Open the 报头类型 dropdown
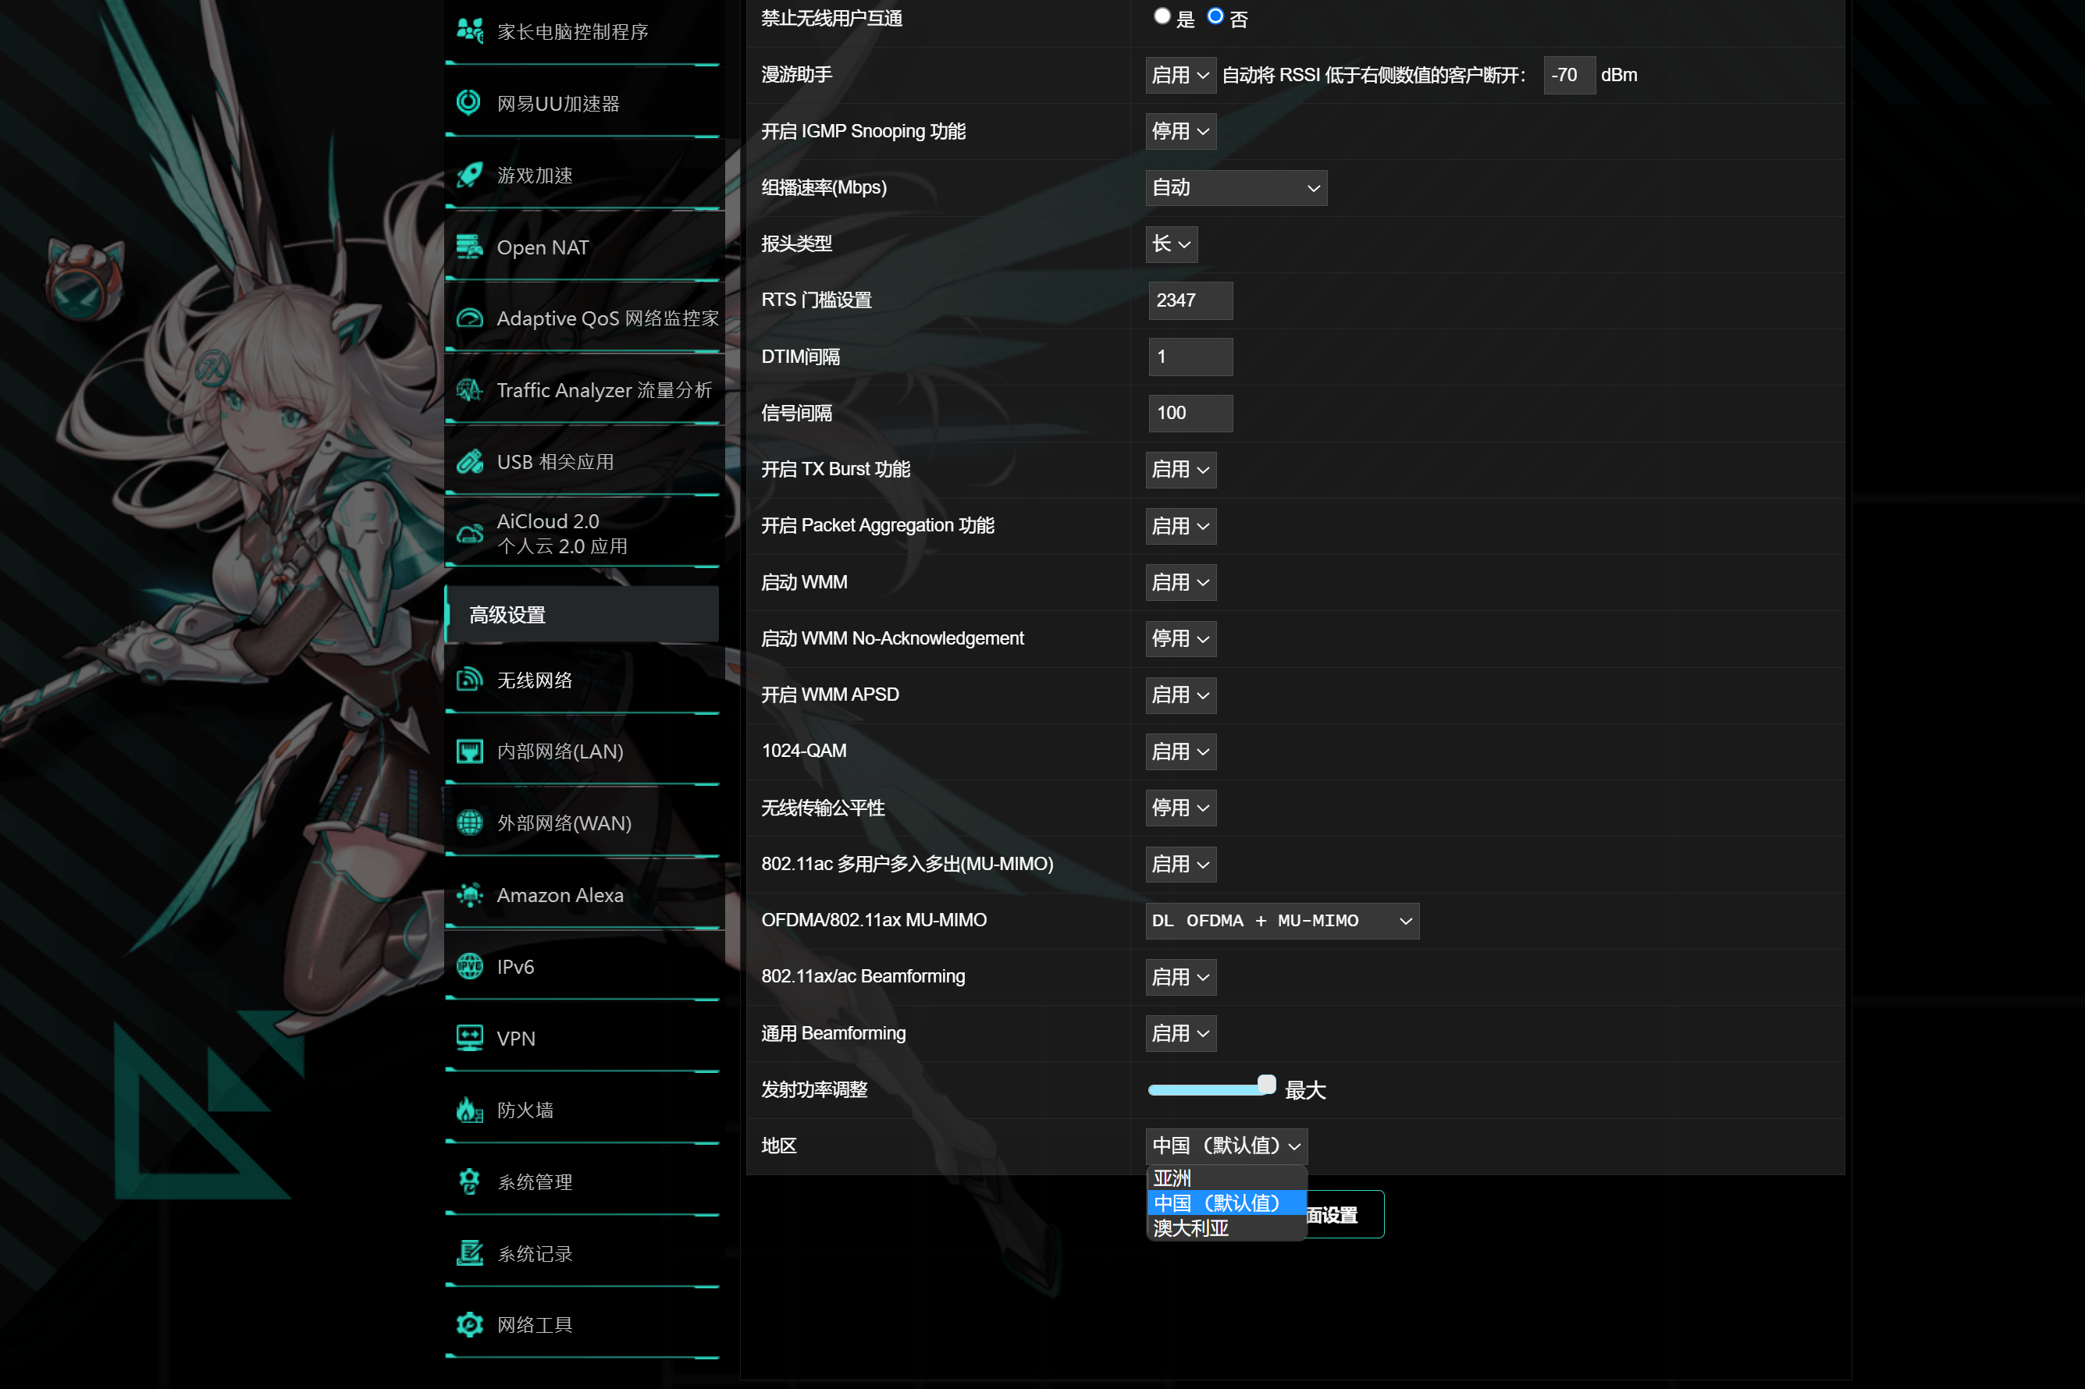Image resolution: width=2085 pixels, height=1389 pixels. pyautogui.click(x=1172, y=244)
